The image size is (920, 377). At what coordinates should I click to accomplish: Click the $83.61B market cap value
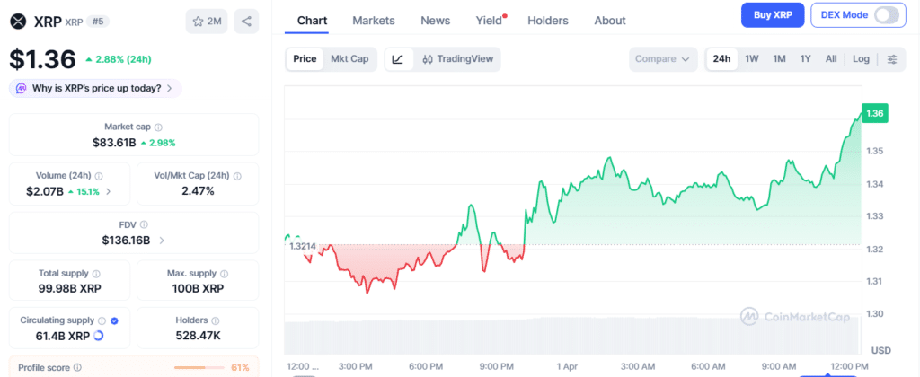point(114,142)
